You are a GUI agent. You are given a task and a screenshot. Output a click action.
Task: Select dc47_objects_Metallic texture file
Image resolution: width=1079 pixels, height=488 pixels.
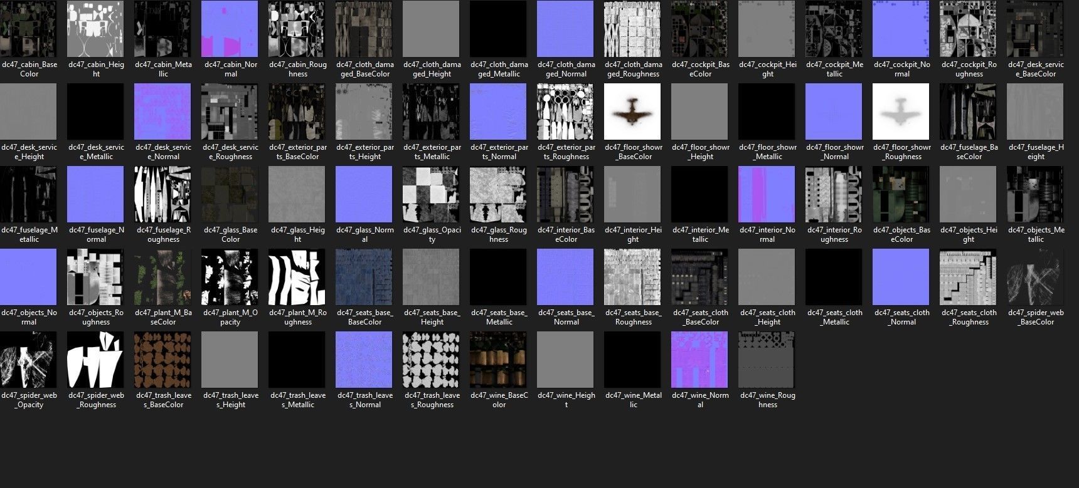coord(1036,194)
